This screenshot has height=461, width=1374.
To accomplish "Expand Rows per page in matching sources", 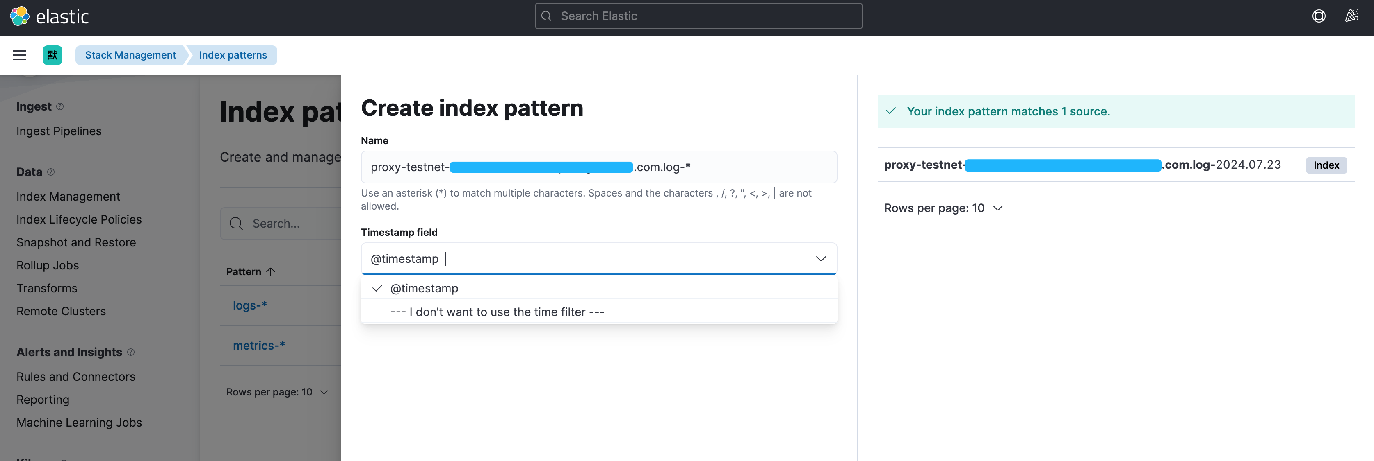I will click(x=943, y=208).
